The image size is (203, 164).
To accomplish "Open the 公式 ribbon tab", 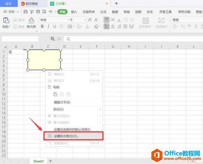I will 103,12.
